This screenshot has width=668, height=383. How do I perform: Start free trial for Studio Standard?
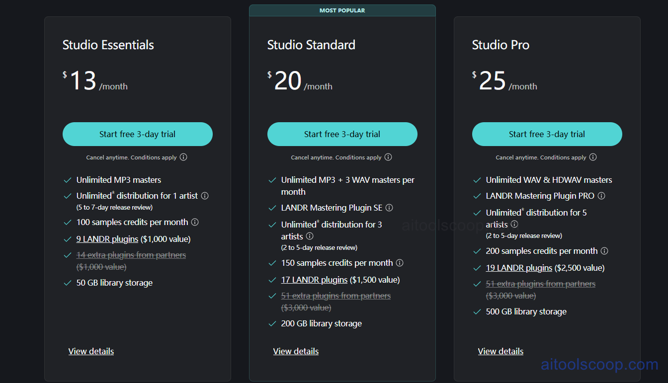click(342, 134)
